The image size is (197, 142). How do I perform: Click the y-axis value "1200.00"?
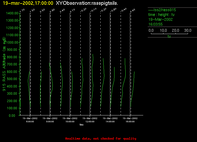pyautogui.click(x=12, y=28)
